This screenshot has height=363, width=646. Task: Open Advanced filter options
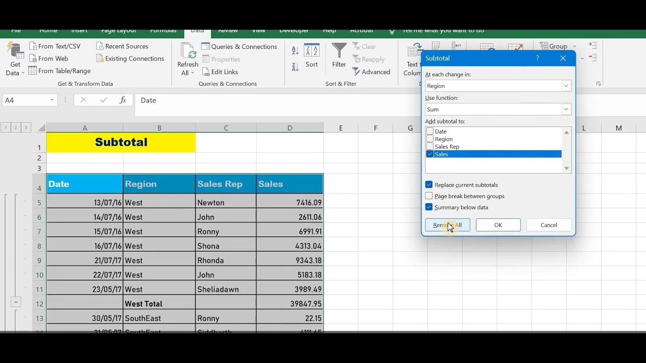point(371,72)
